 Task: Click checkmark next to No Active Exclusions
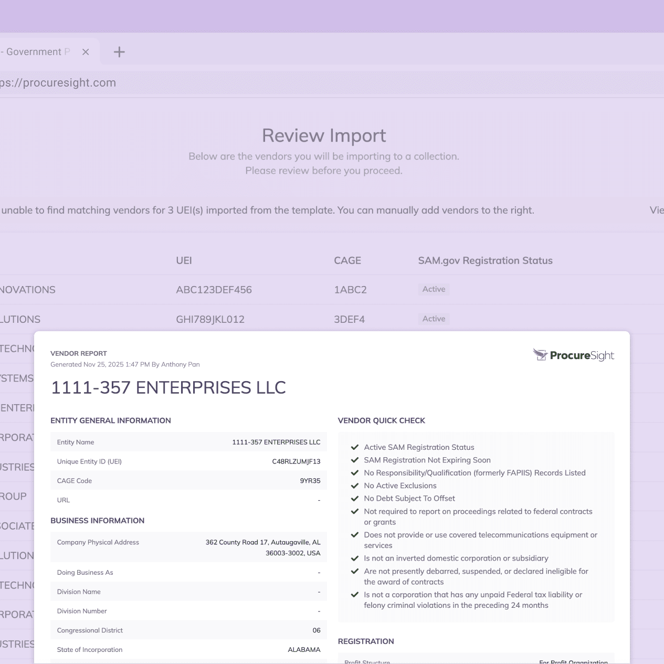click(355, 486)
